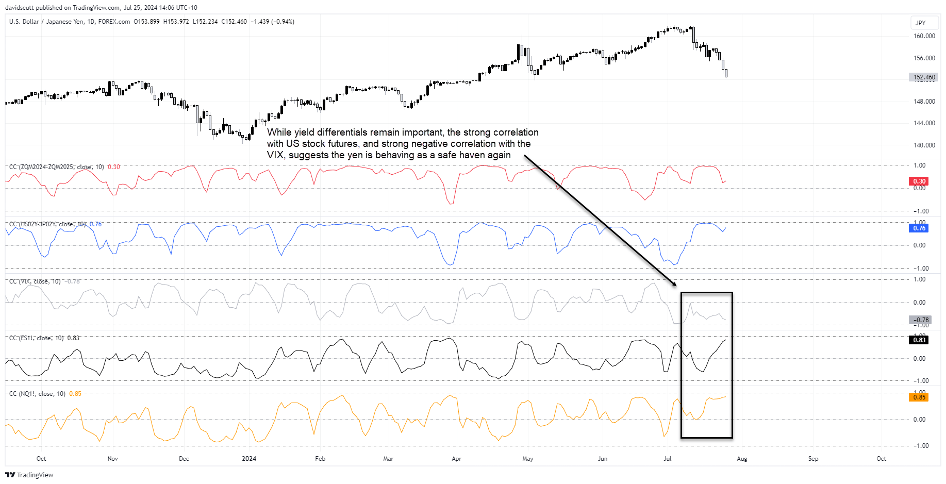Click the 144.000 price axis label
This screenshot has height=484, width=946.
point(924,123)
